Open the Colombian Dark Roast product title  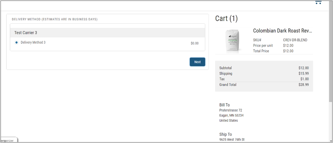pyautogui.click(x=282, y=31)
